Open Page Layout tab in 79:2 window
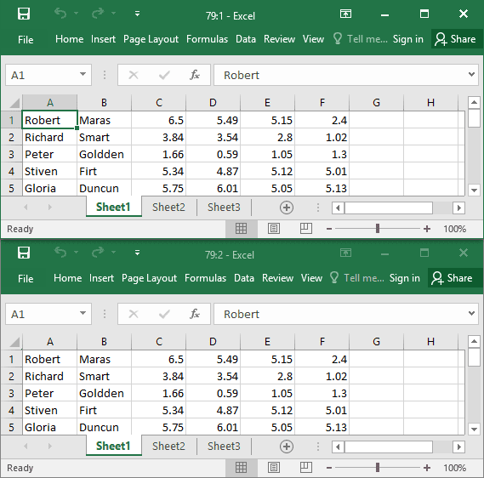 click(149, 278)
